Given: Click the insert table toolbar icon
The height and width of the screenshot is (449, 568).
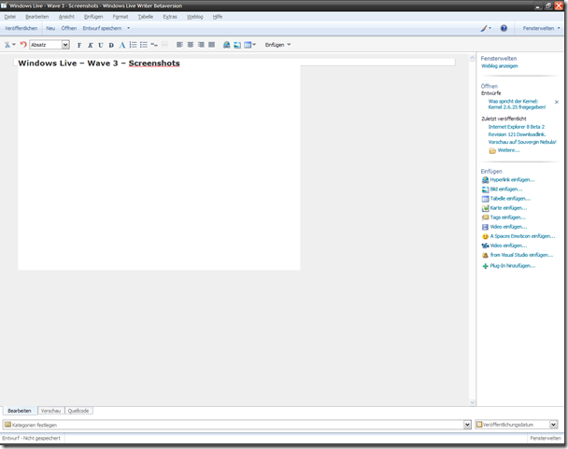Looking at the screenshot, I should tap(248, 45).
